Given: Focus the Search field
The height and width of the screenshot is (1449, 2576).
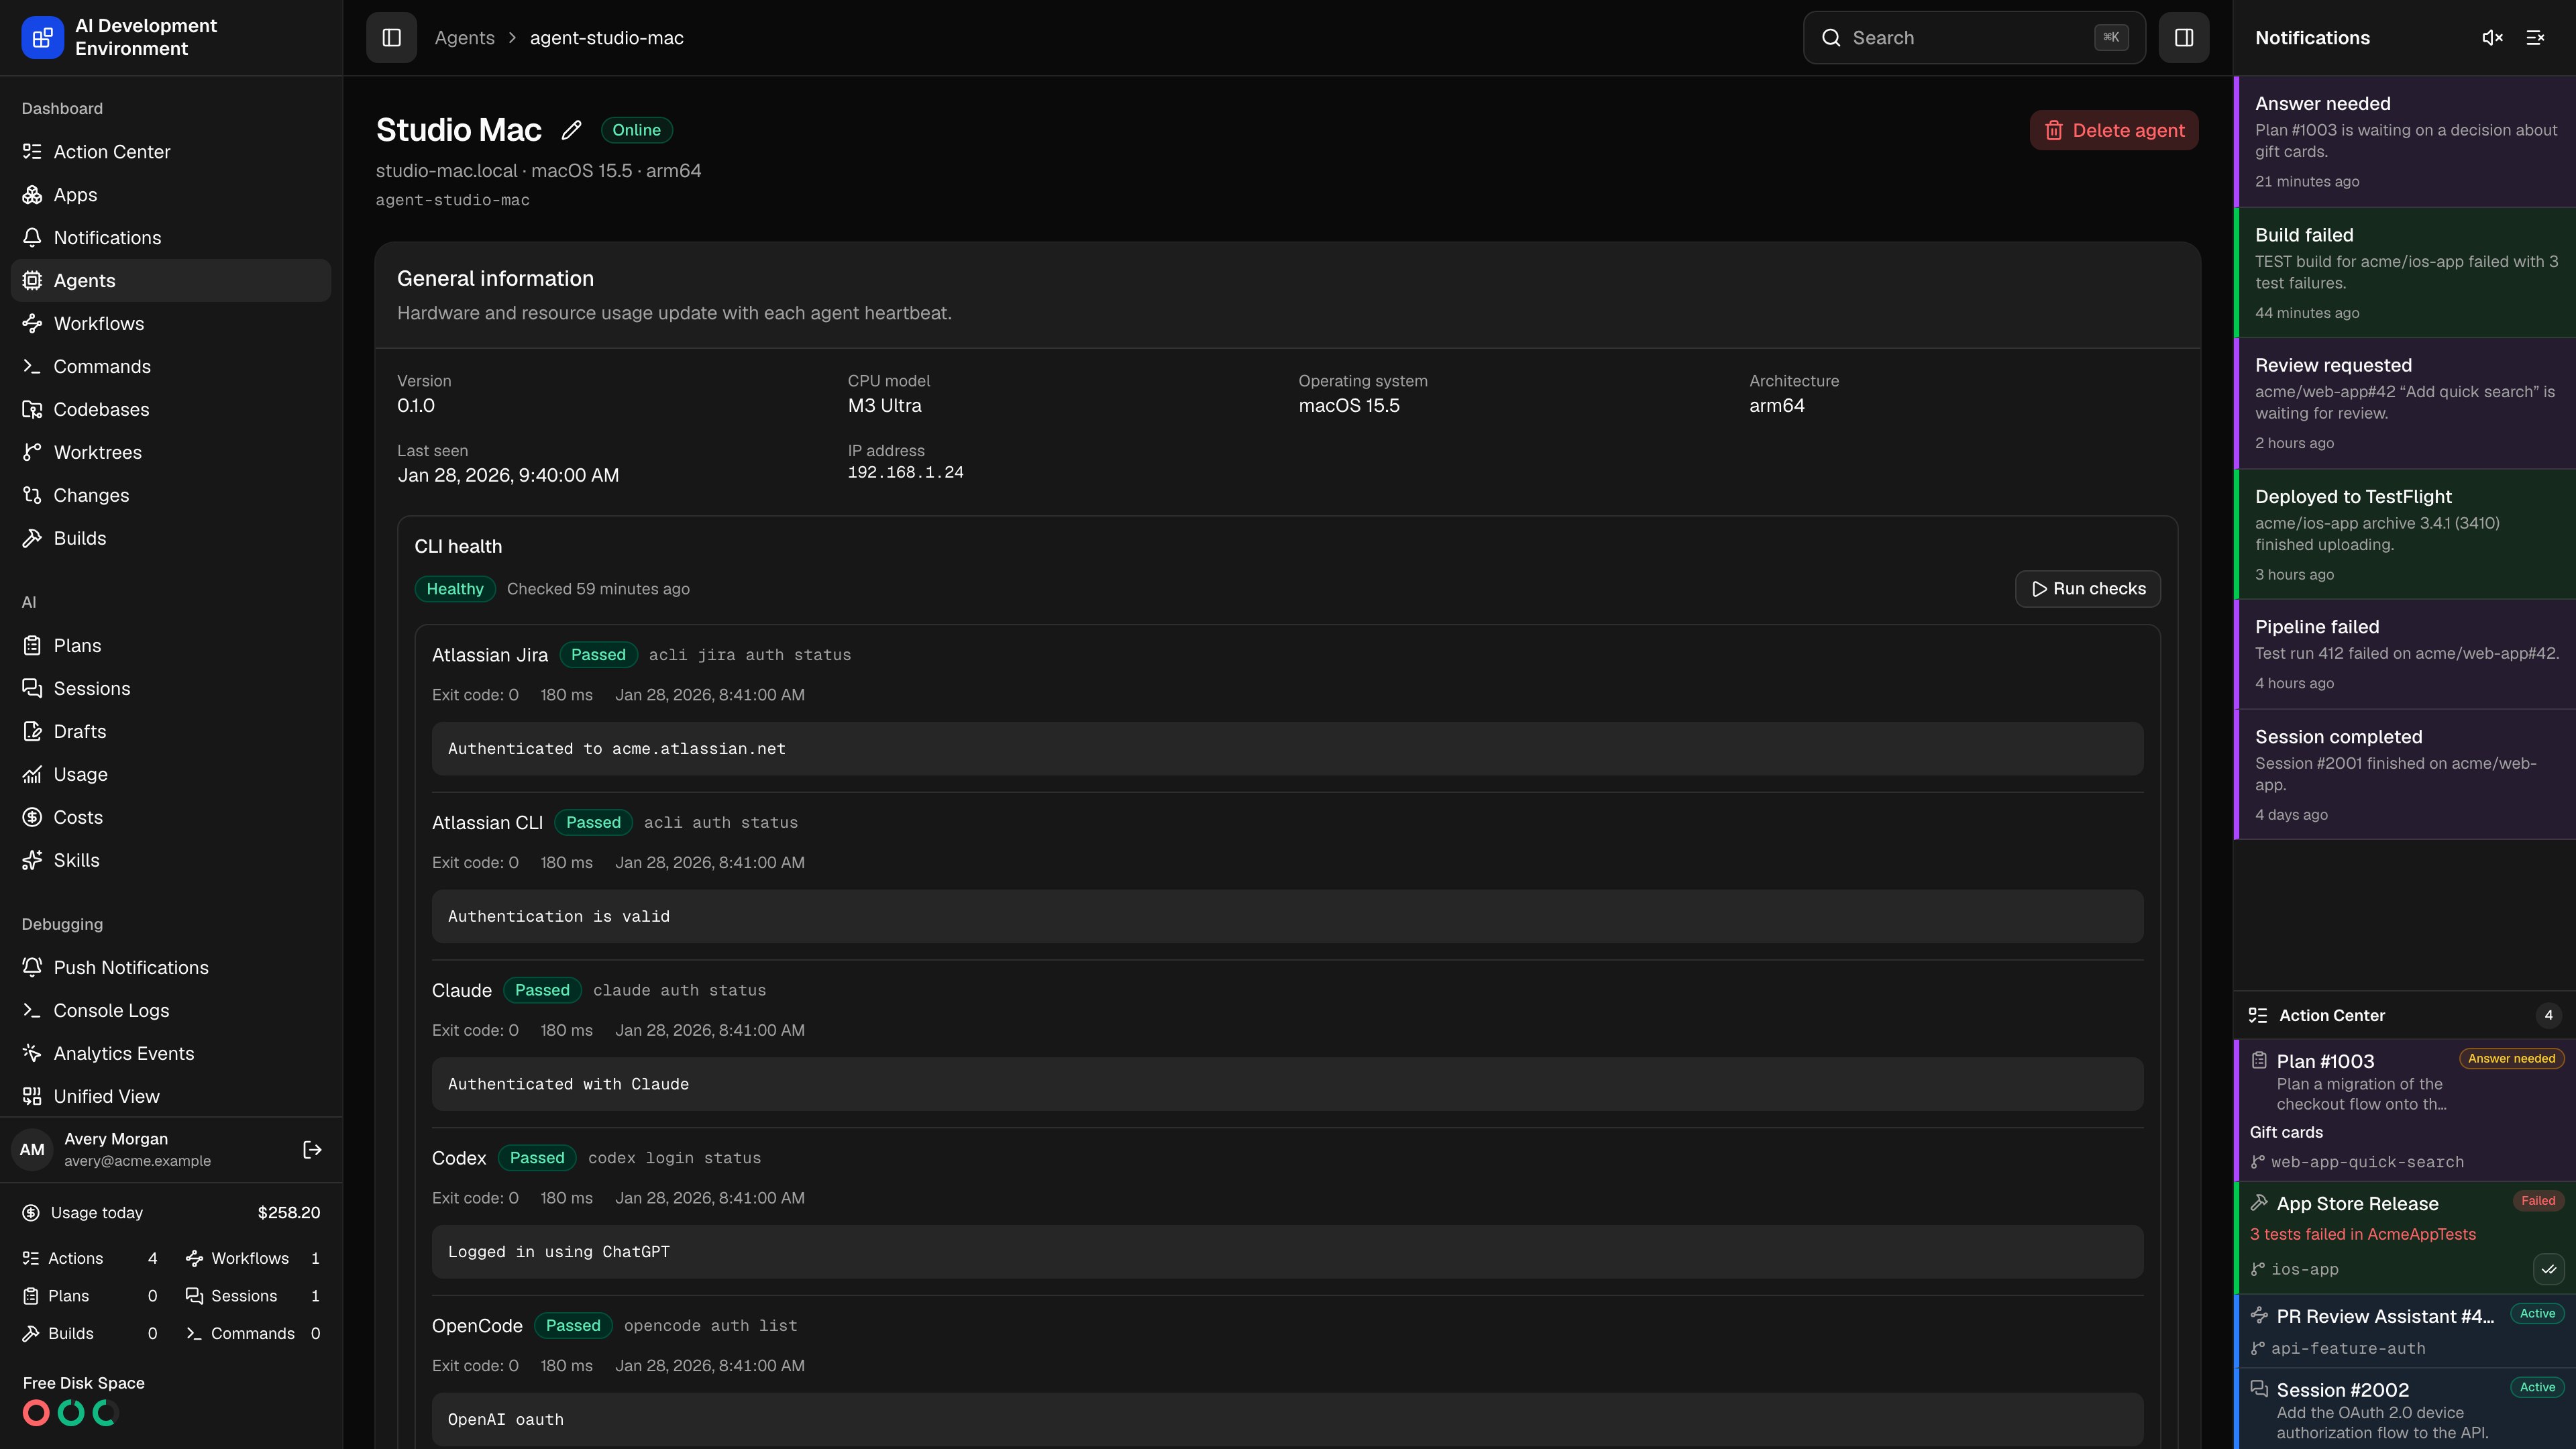Looking at the screenshot, I should point(1974,38).
